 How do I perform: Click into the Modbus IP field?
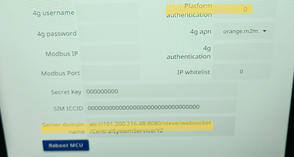click(110, 53)
